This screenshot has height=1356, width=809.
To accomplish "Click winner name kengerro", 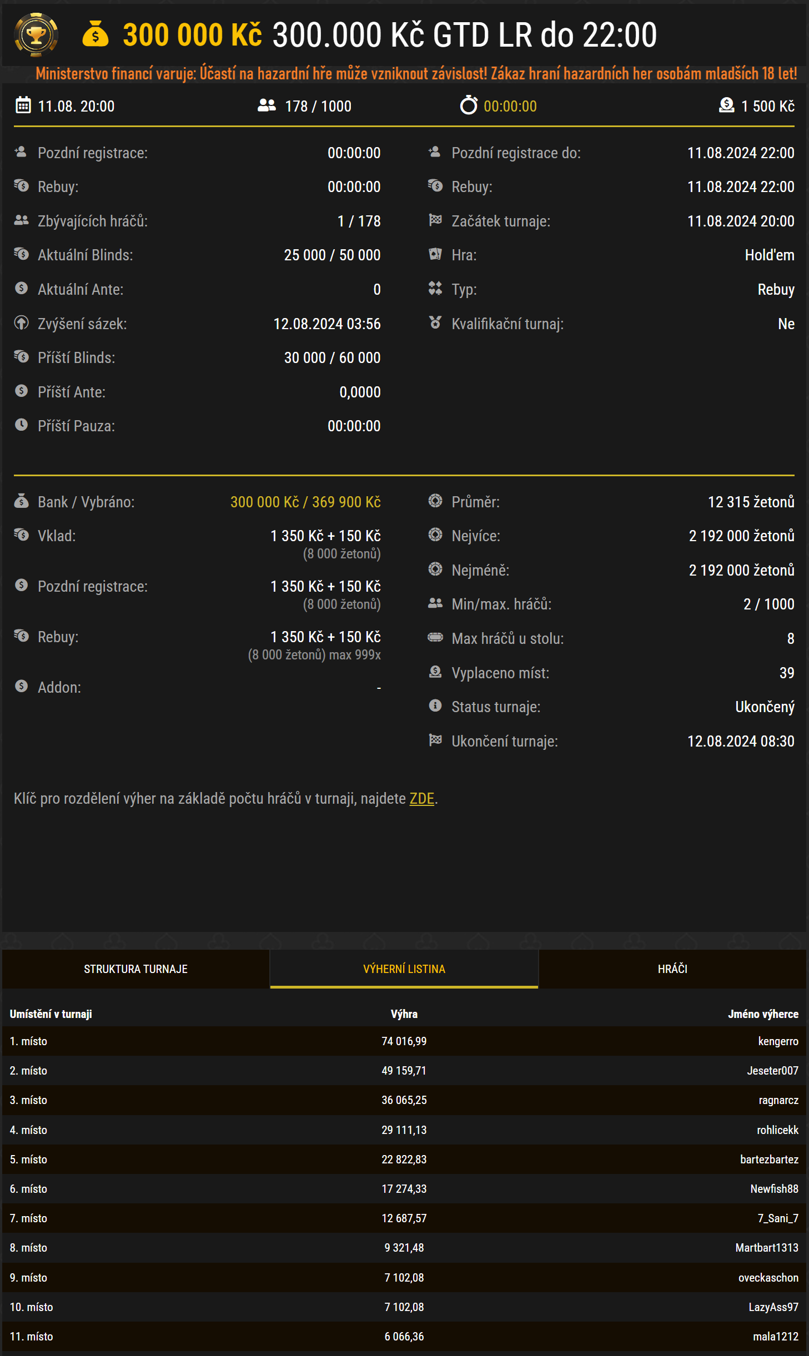I will coord(778,1042).
